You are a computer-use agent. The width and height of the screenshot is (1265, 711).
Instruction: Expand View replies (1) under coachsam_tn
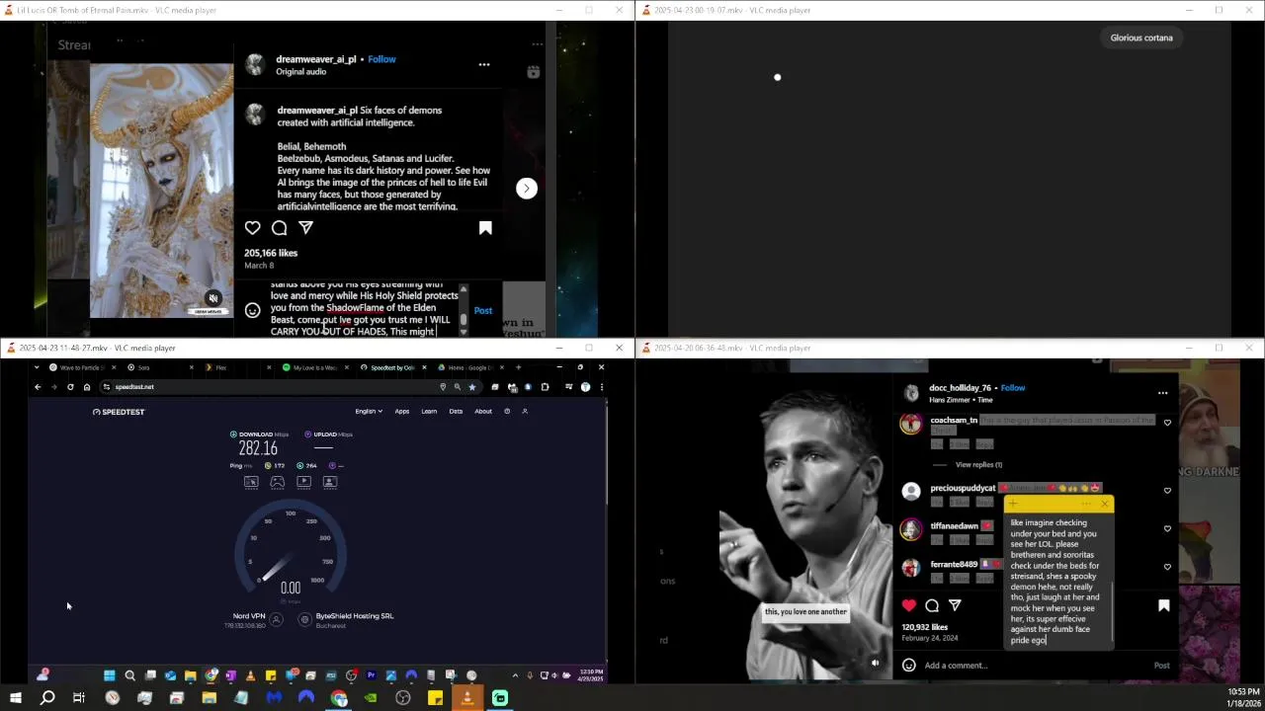pyautogui.click(x=978, y=464)
